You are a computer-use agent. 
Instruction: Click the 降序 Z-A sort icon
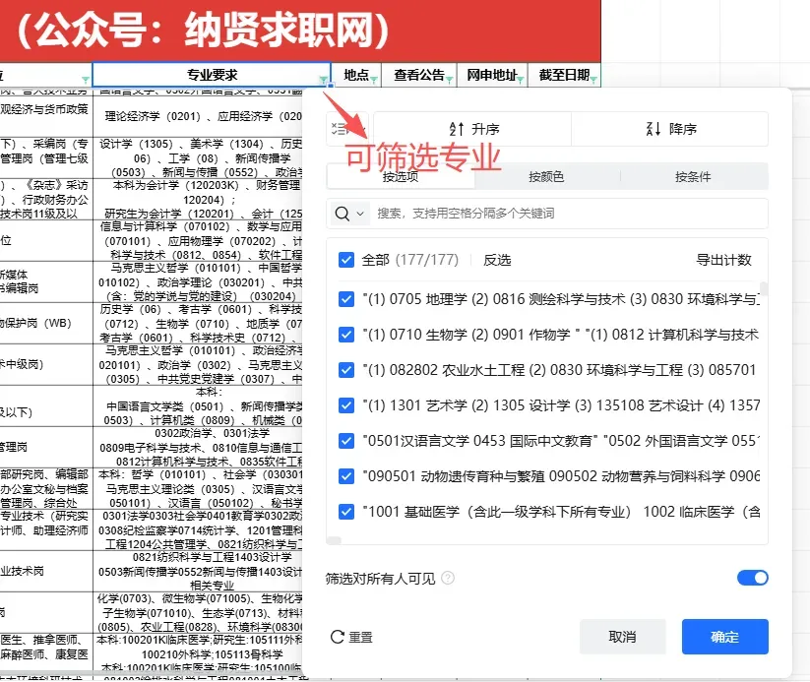654,129
